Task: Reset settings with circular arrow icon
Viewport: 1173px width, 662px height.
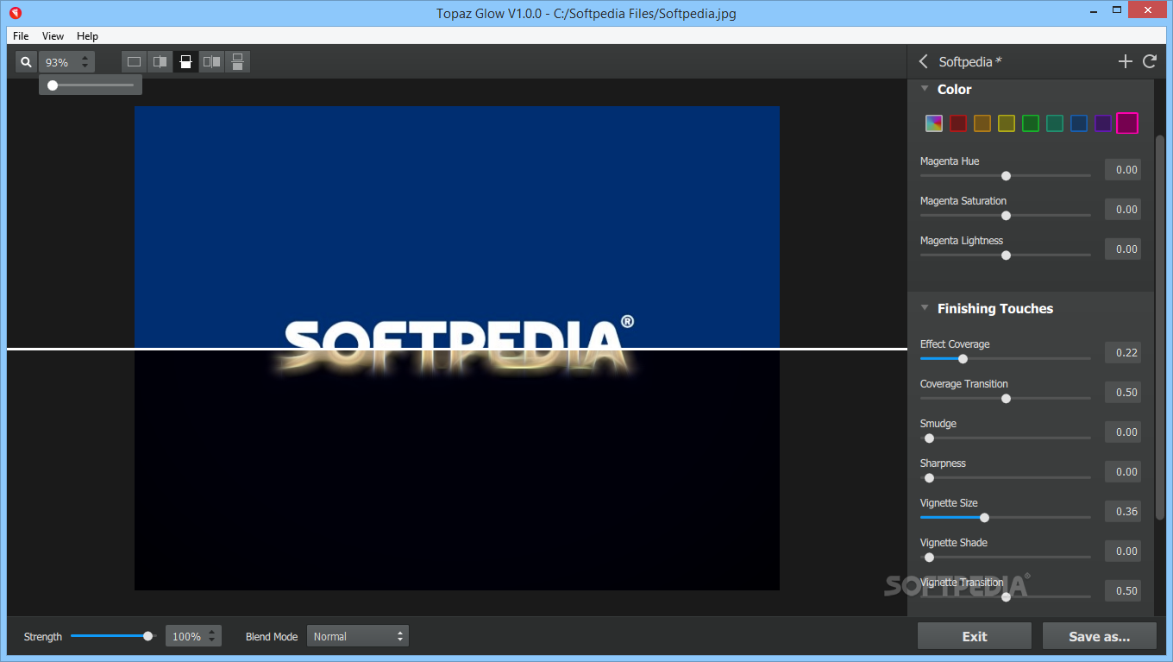Action: (1149, 61)
